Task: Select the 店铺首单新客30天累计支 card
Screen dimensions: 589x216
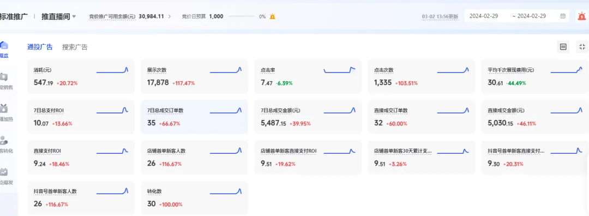Action: (421, 158)
